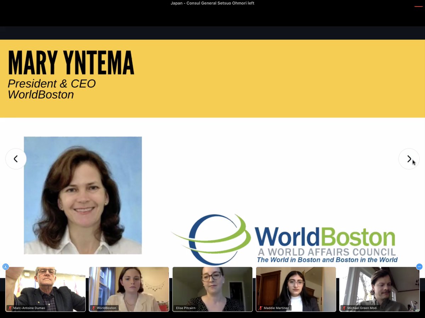
Task: Click Mary Yntema portrait photo
Action: click(x=83, y=195)
